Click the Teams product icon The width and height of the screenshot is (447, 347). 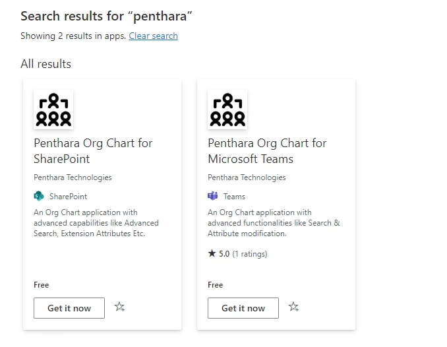[213, 196]
